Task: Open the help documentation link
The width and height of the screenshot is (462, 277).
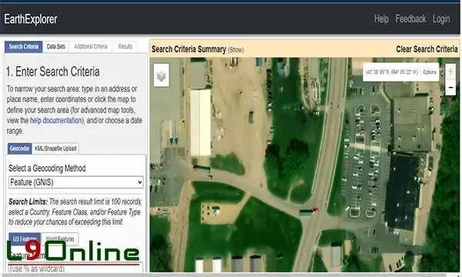Action: [x=55, y=120]
